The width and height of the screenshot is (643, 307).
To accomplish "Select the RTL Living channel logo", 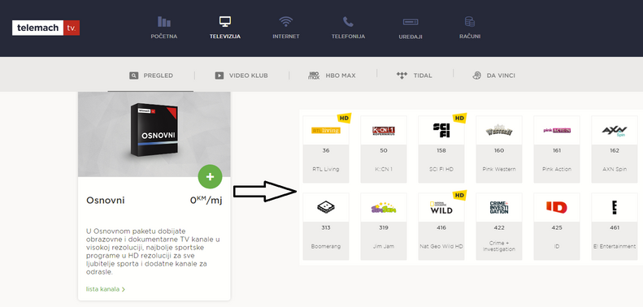I will tap(326, 130).
